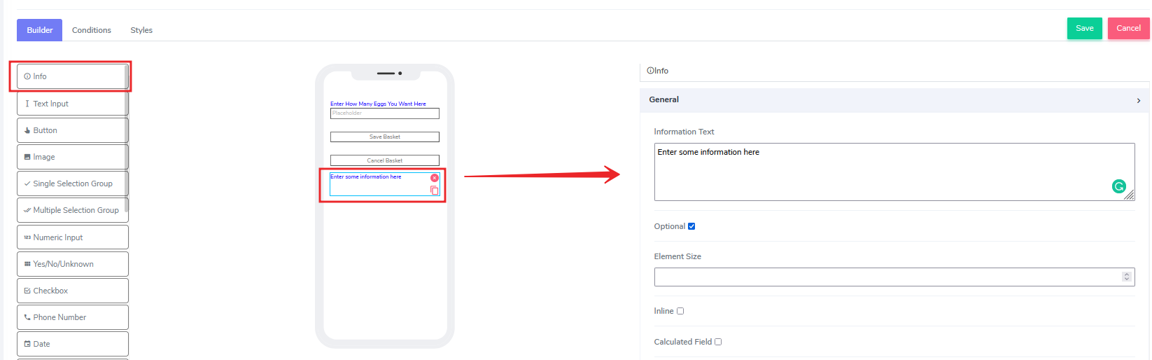Click the green Save button

[x=1084, y=28]
